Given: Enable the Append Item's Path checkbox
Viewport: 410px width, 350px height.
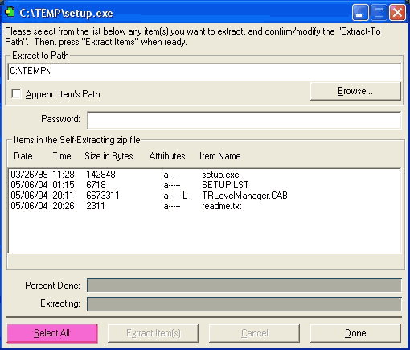Looking at the screenshot, I should pyautogui.click(x=16, y=94).
